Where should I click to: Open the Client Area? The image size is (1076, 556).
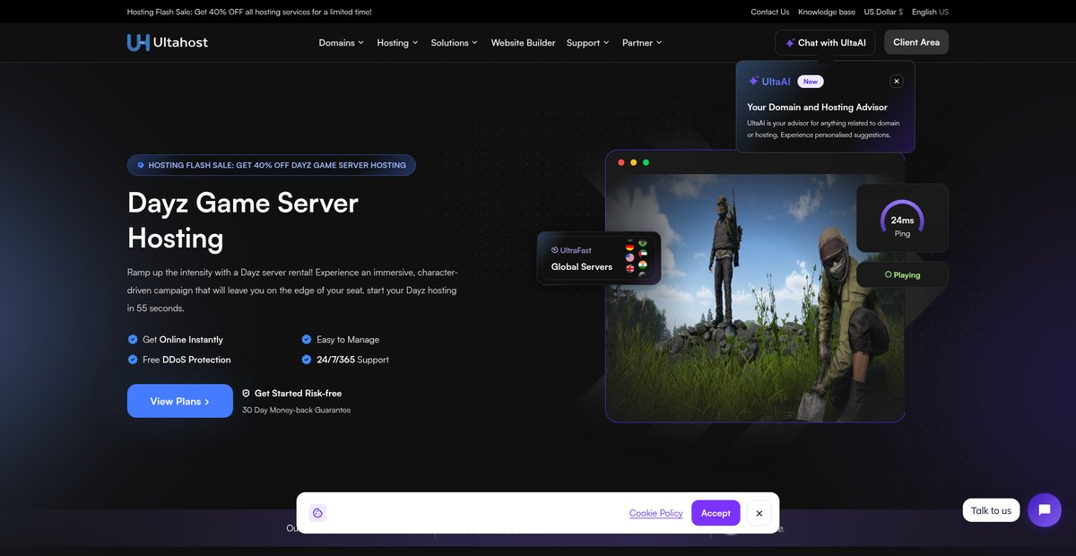916,42
